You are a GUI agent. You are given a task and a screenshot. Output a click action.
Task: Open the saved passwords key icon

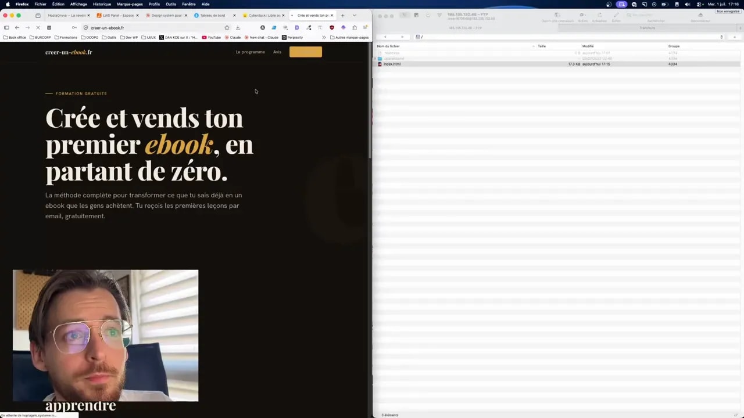click(x=74, y=27)
